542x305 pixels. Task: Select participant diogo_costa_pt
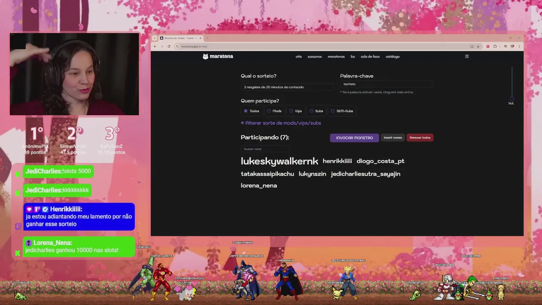(x=380, y=161)
